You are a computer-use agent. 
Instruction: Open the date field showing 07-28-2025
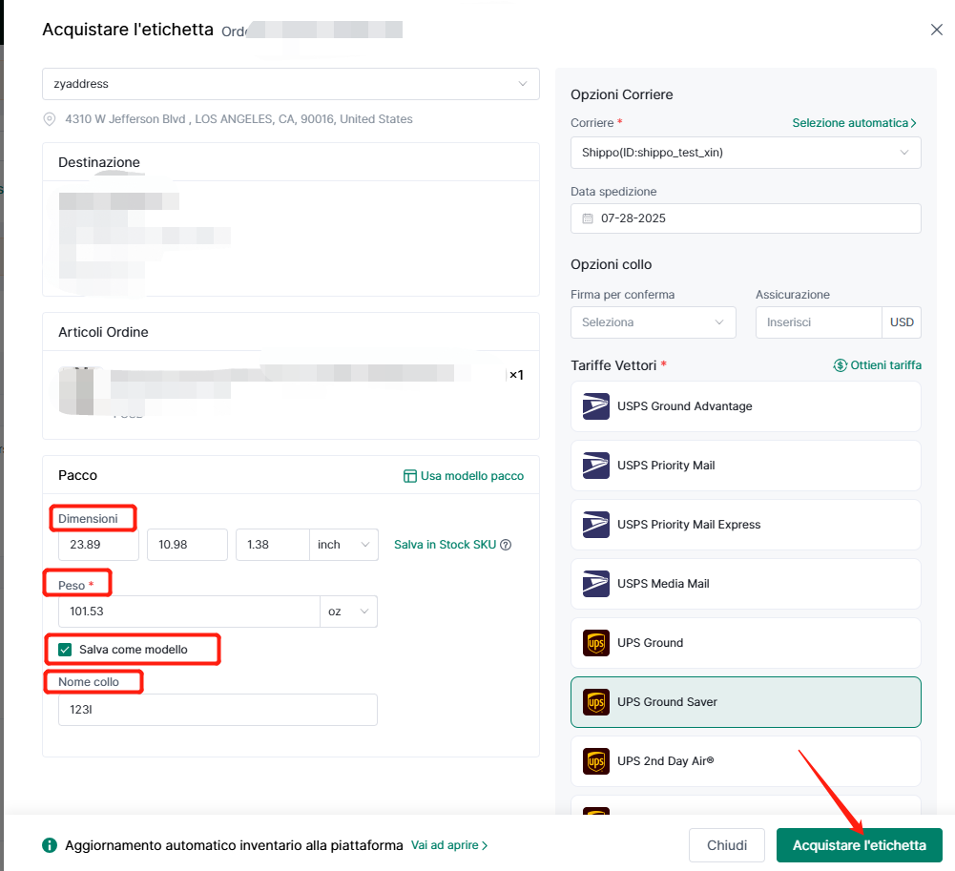tap(745, 218)
